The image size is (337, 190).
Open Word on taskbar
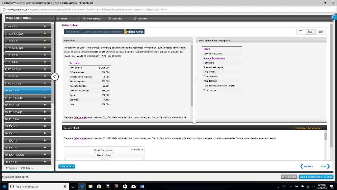[x=142, y=187]
